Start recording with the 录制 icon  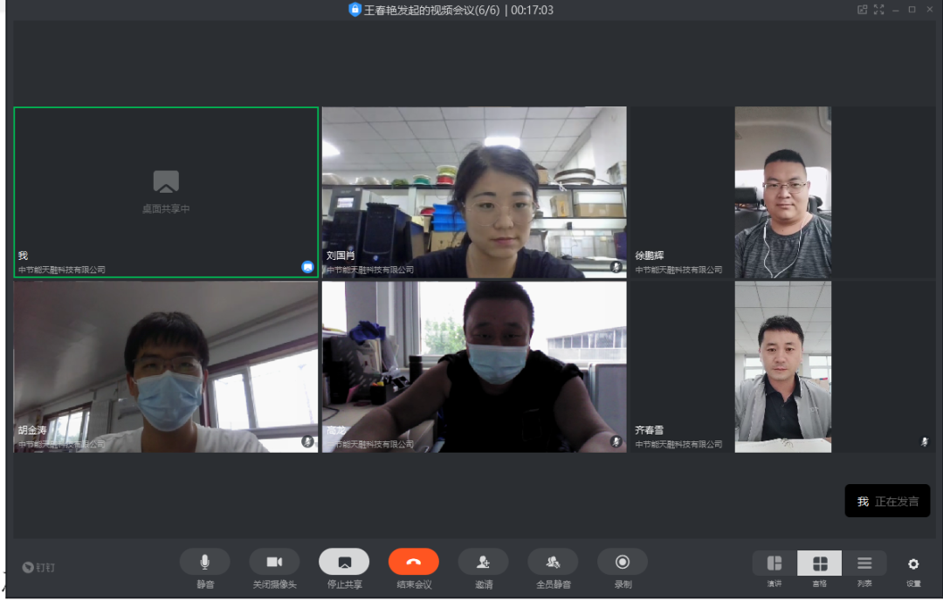pyautogui.click(x=623, y=563)
